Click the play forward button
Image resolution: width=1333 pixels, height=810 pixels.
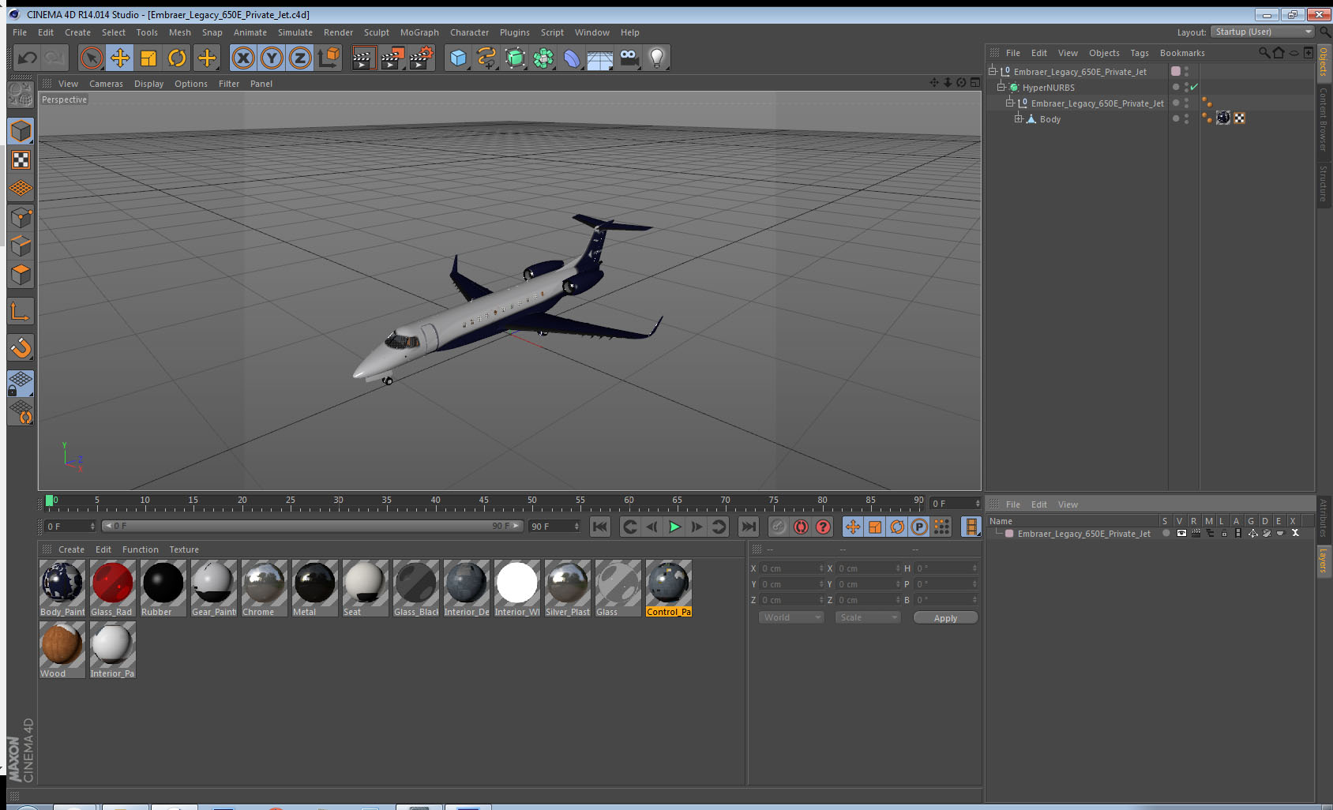pyautogui.click(x=674, y=527)
